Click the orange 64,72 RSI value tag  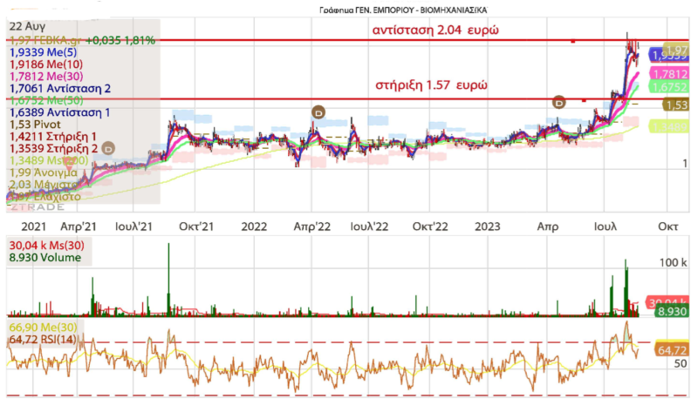673,349
